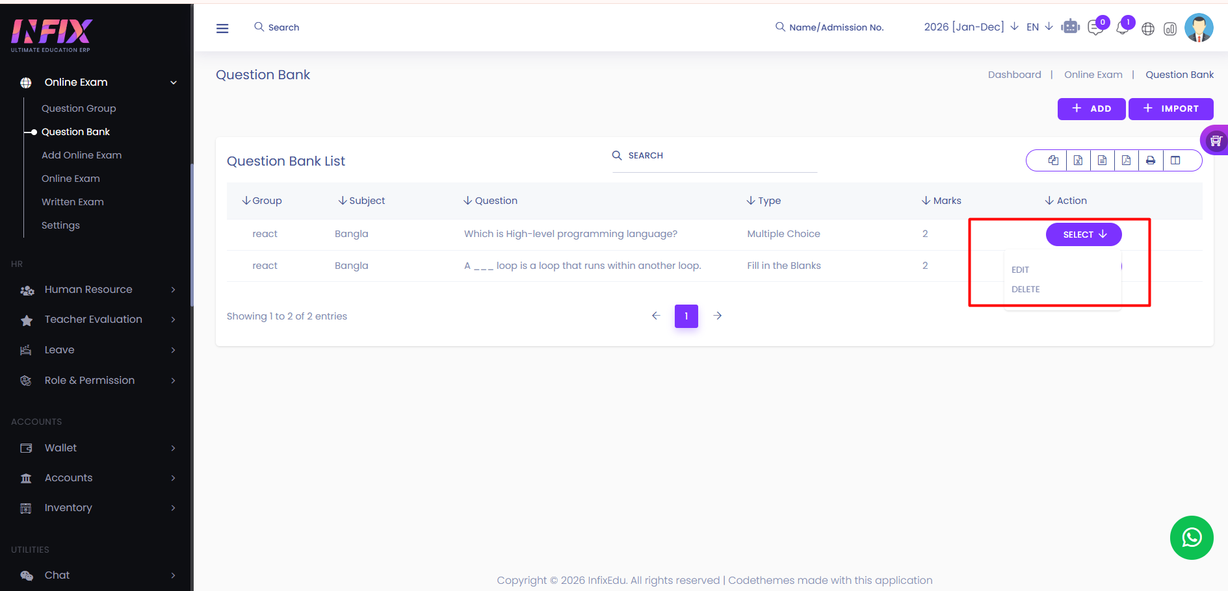Go to Dashboard breadcrumb link
1228x591 pixels.
coord(1014,75)
